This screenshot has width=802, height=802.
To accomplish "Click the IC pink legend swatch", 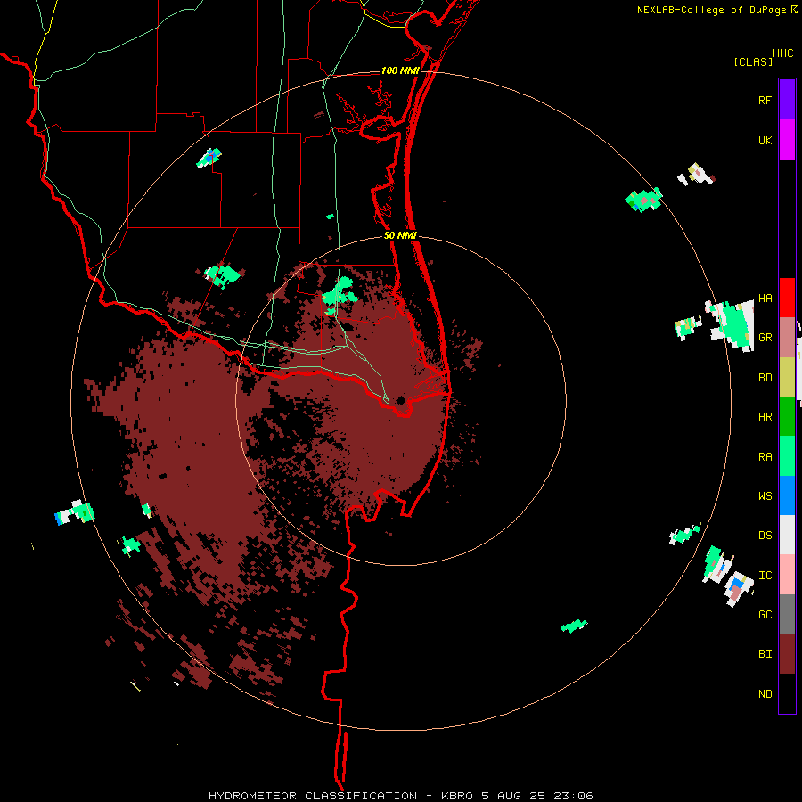I will pos(787,575).
